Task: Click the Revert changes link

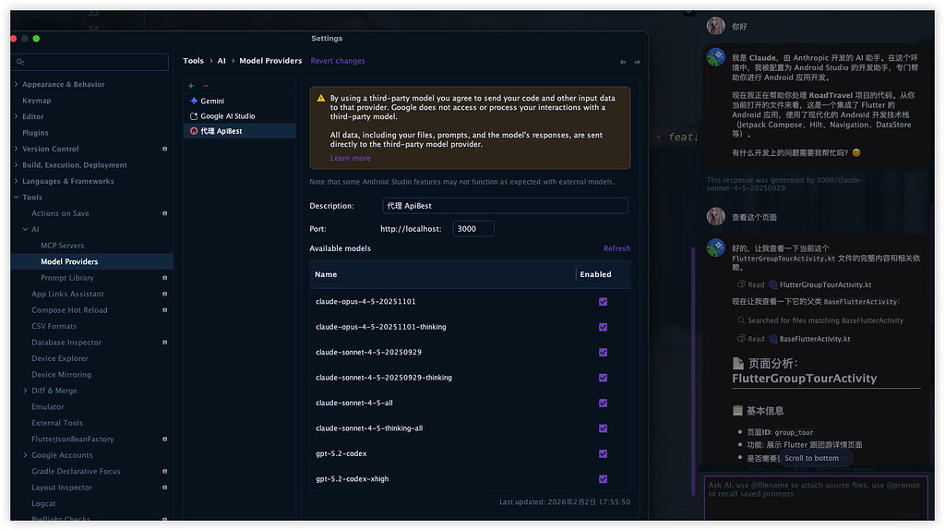Action: (338, 61)
